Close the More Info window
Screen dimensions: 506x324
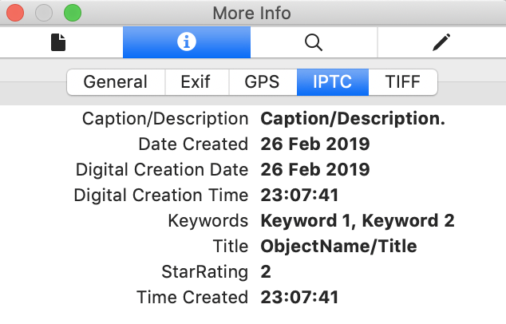click(15, 13)
